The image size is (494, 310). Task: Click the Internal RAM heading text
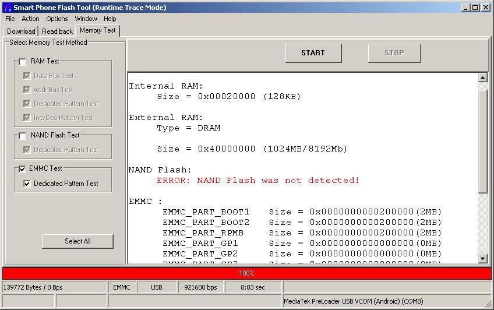[x=165, y=86]
